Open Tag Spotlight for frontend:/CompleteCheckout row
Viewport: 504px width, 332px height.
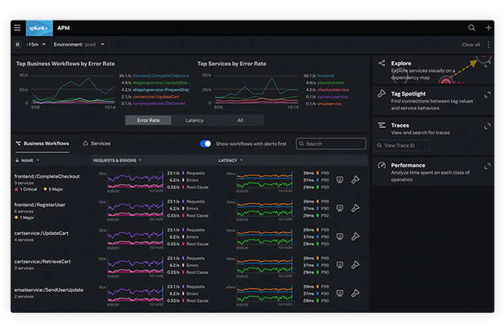tap(355, 180)
